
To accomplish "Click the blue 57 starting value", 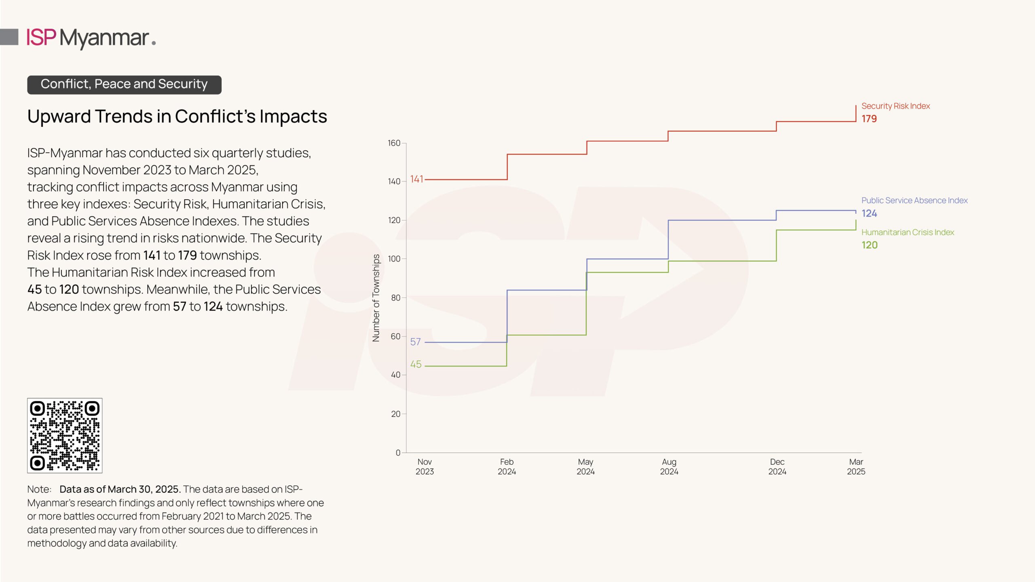I will [415, 342].
